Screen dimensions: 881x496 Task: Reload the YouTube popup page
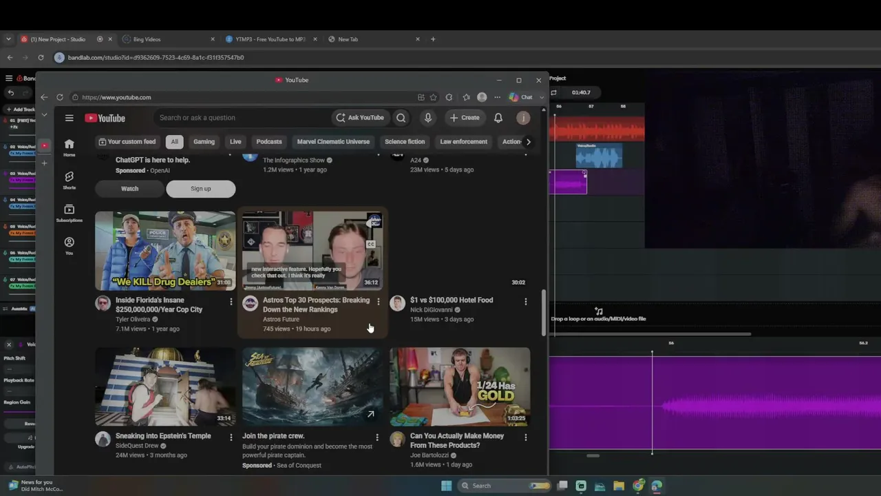pos(60,97)
